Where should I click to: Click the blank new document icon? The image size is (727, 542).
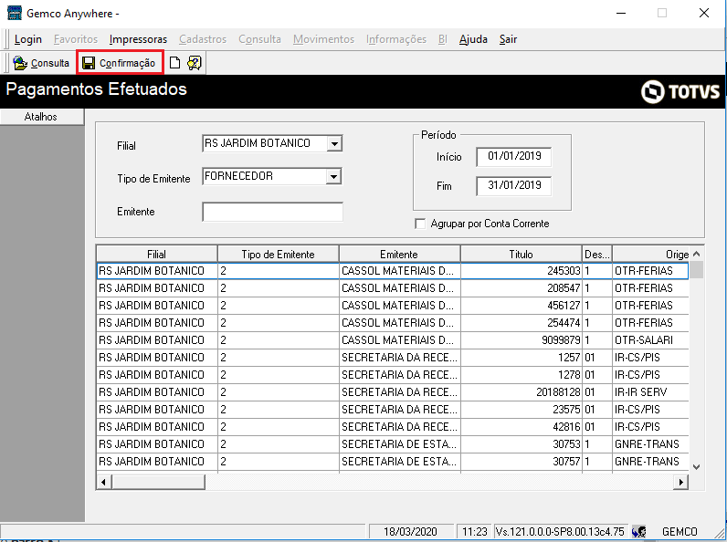point(174,63)
